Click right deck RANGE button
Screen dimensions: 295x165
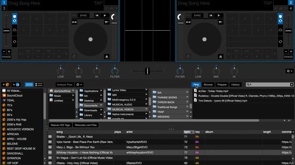(x=288, y=57)
